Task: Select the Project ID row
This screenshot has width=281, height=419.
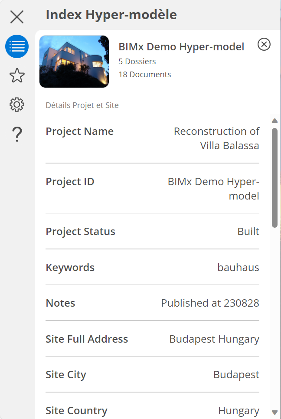Action: [152, 188]
